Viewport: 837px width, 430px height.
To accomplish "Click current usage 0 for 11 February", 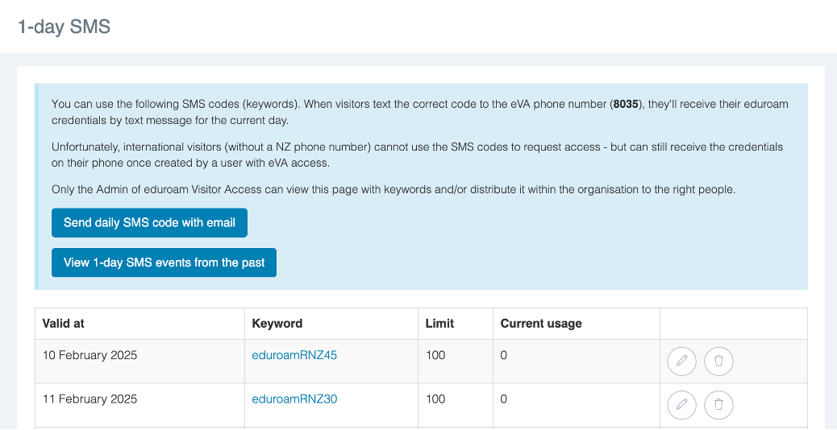I will click(504, 399).
